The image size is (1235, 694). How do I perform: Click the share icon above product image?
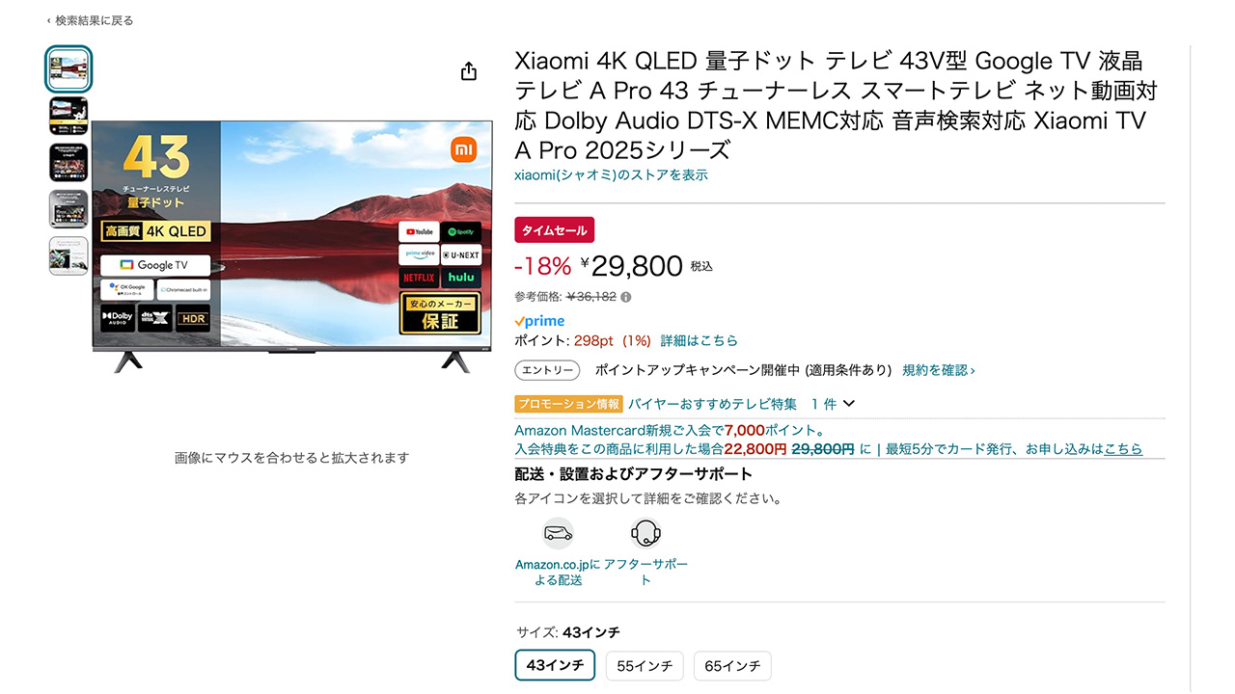469,71
